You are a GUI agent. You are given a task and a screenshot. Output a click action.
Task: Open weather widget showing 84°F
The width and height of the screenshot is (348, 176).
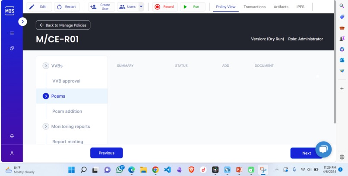coord(20,170)
